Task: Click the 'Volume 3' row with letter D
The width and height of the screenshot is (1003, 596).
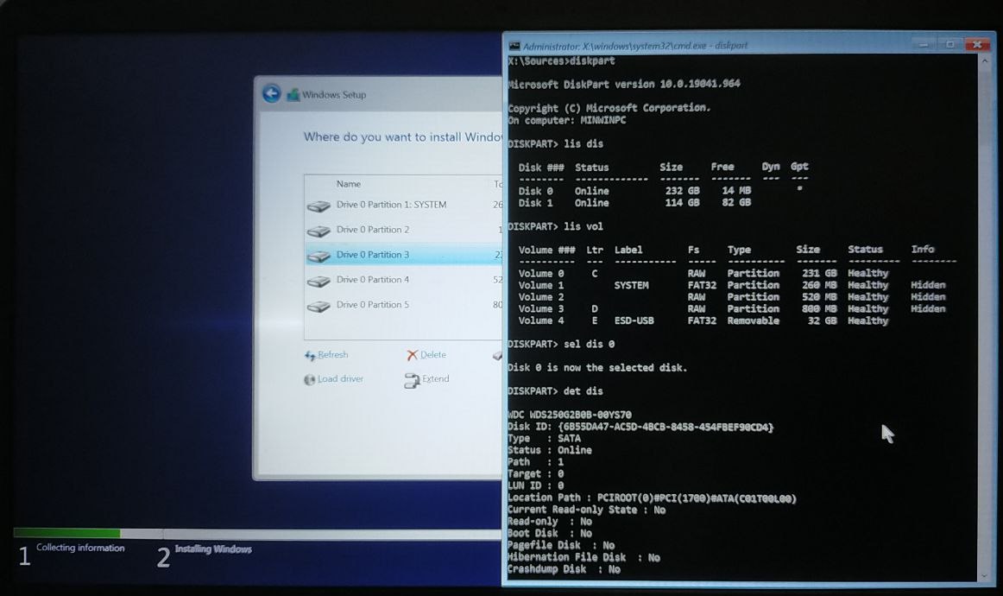Action: point(732,309)
